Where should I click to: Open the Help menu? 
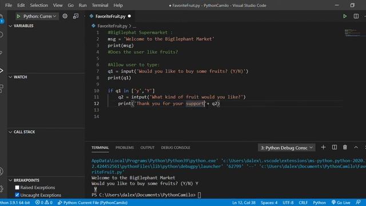(118, 5)
